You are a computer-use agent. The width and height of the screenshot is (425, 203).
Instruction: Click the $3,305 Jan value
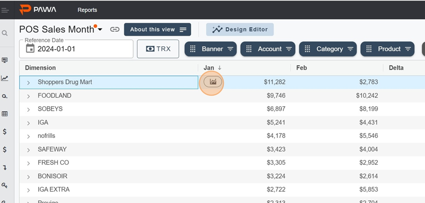tap(276, 162)
